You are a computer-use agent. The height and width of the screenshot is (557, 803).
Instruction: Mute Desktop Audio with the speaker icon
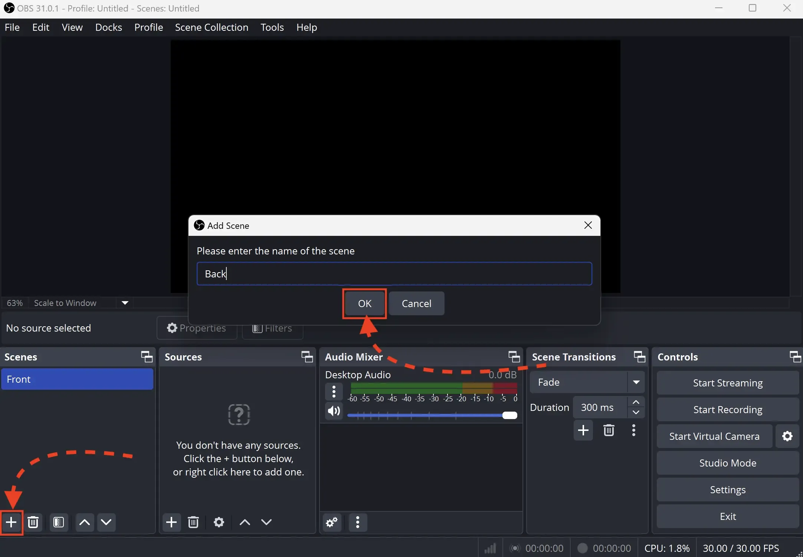333,411
